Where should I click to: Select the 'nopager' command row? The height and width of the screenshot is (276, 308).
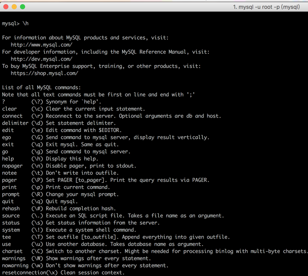[x=69, y=166]
